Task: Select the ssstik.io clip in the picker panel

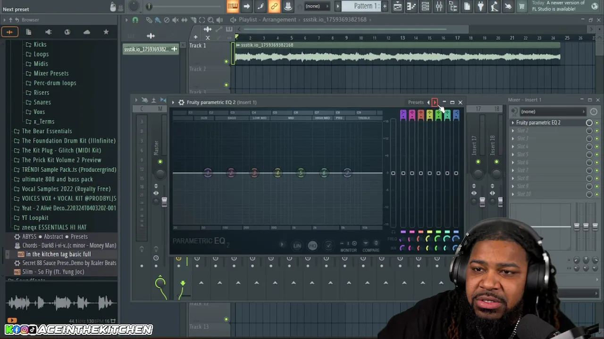Action: 150,49
